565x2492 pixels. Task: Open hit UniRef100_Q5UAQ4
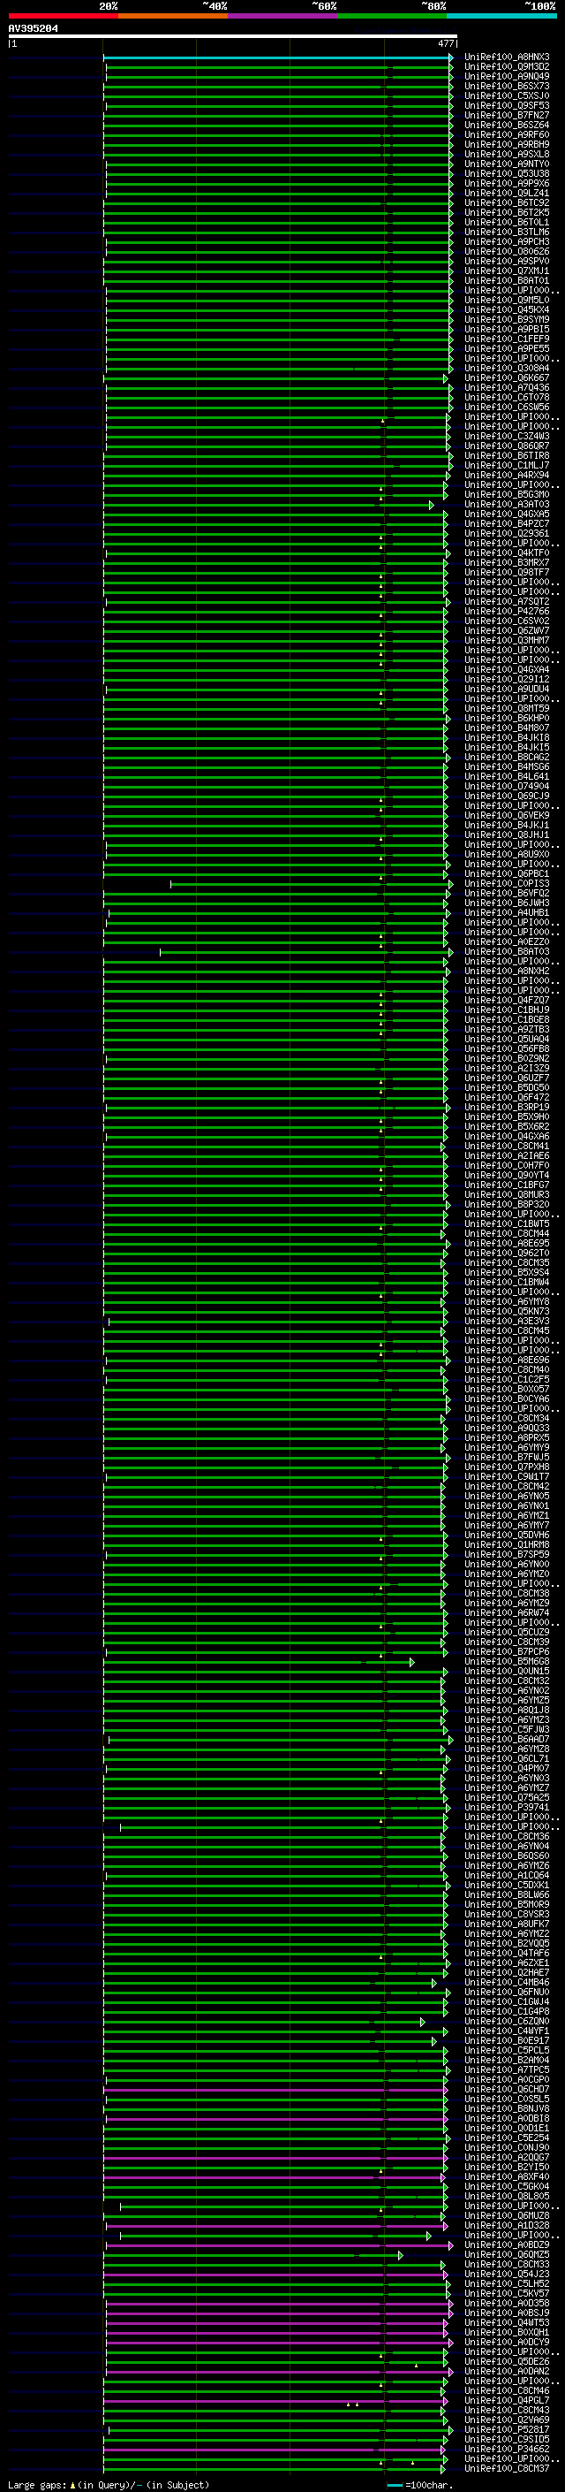(507, 1039)
